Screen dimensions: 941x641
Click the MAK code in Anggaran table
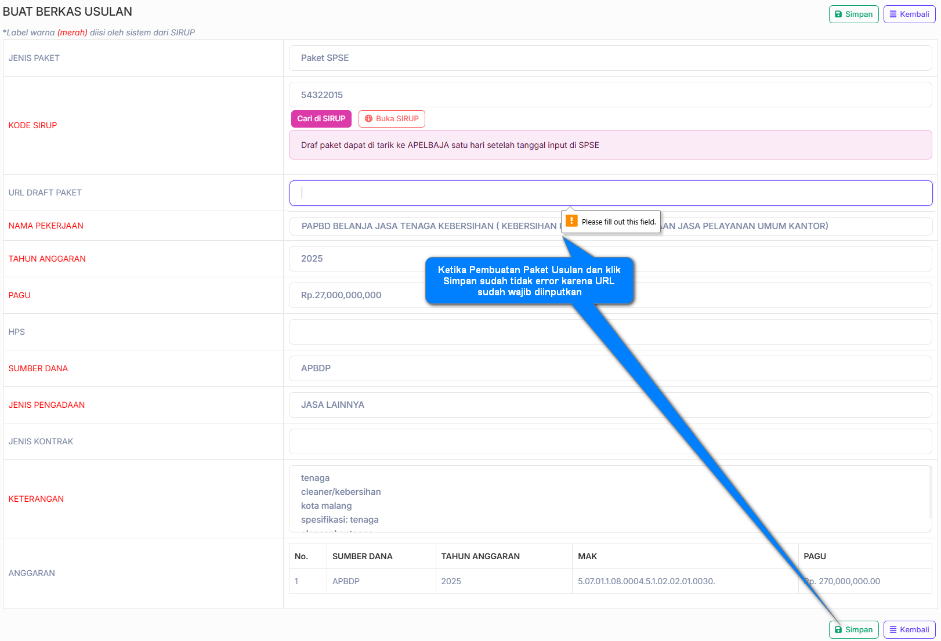[646, 581]
